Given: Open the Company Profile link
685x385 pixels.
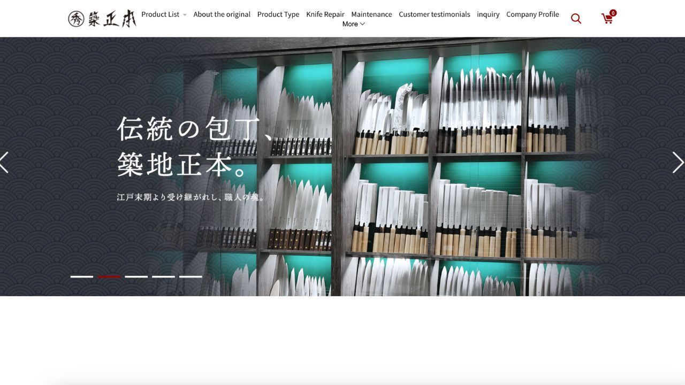Looking at the screenshot, I should tap(532, 14).
